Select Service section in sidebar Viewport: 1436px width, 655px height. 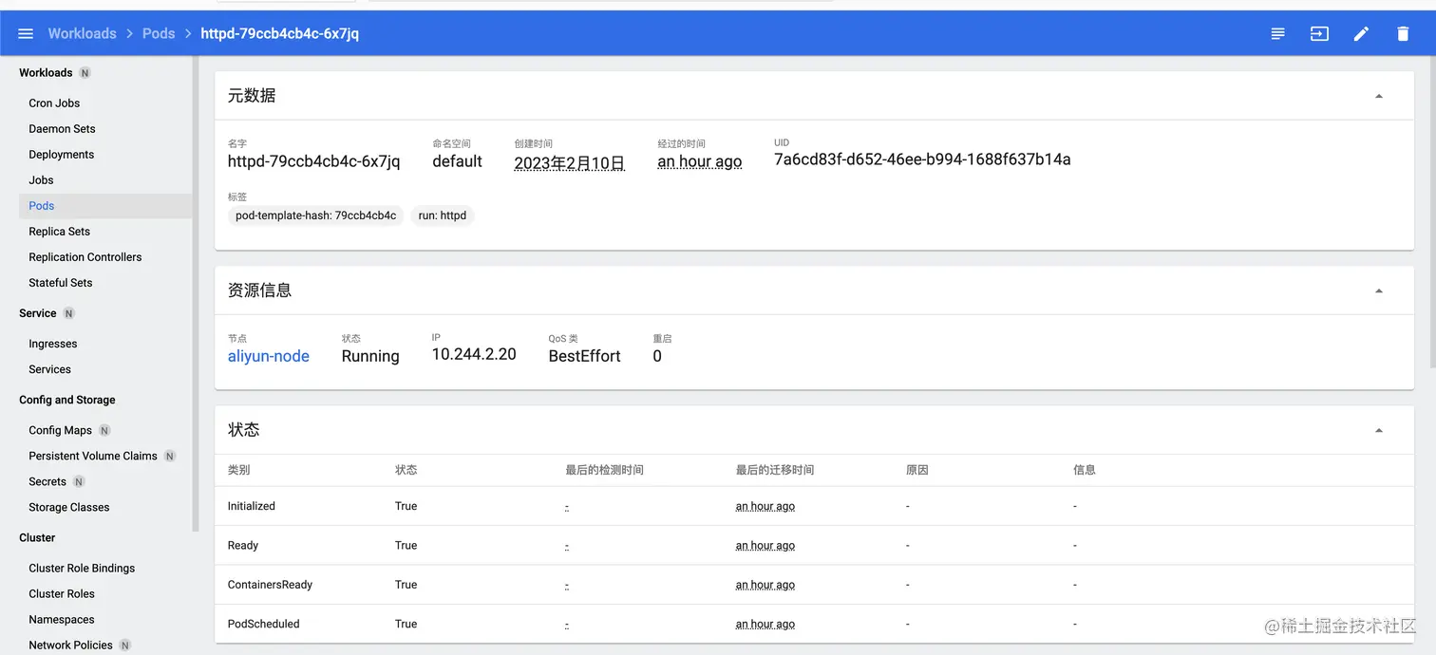38,313
